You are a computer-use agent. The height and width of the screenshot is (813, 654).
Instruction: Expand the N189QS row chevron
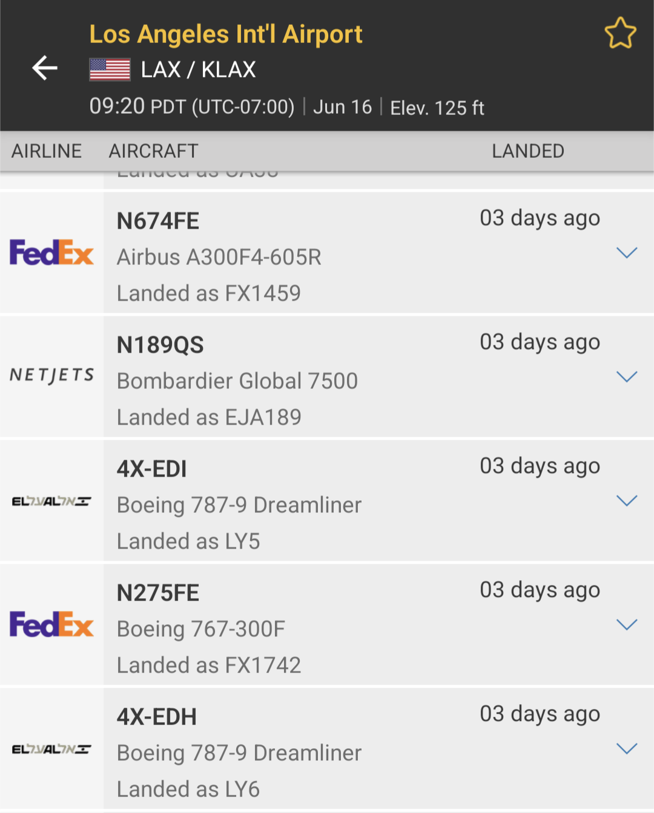tap(627, 377)
